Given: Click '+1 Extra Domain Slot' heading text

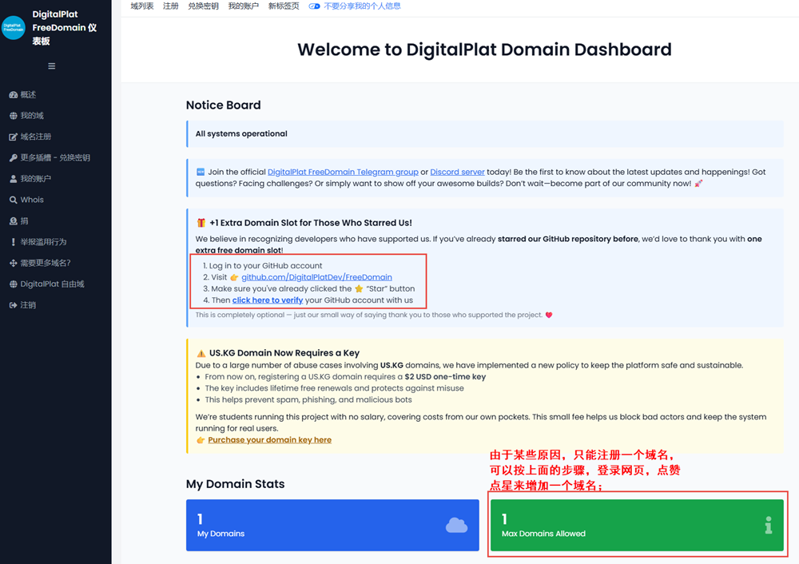Looking at the screenshot, I should pos(311,223).
